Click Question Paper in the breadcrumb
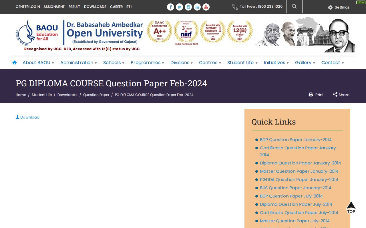 point(96,95)
